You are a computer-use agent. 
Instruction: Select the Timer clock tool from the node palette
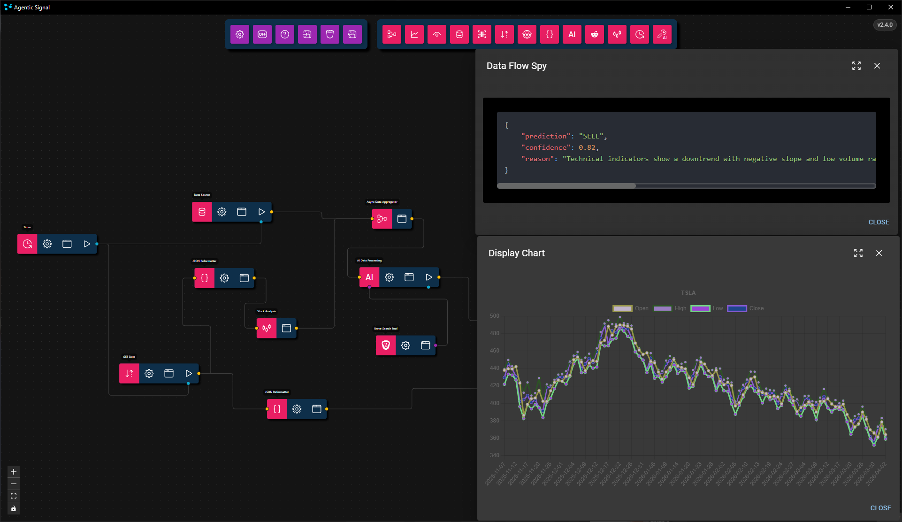click(x=639, y=34)
